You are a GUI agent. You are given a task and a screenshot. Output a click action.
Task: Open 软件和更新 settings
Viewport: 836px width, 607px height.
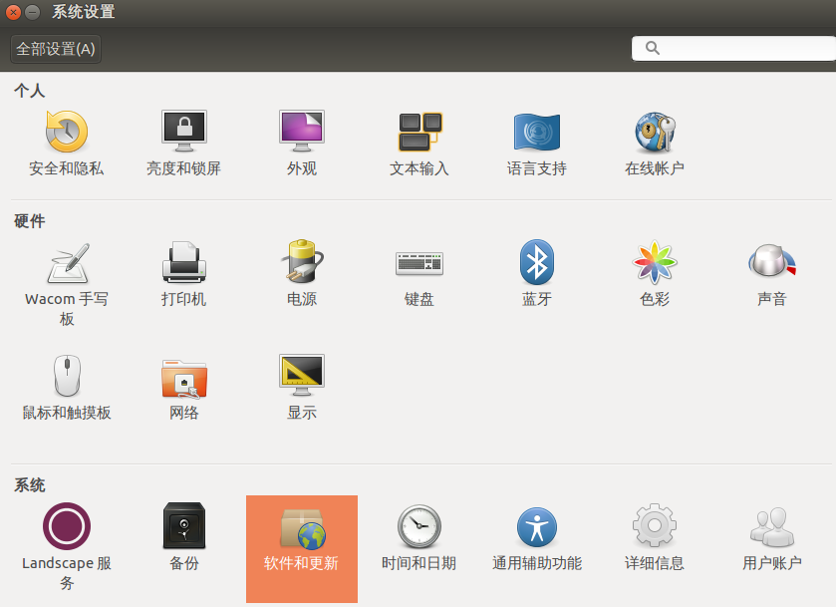pyautogui.click(x=302, y=549)
